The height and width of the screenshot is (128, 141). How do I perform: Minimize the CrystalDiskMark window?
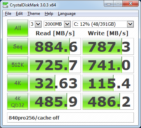click(108, 4)
